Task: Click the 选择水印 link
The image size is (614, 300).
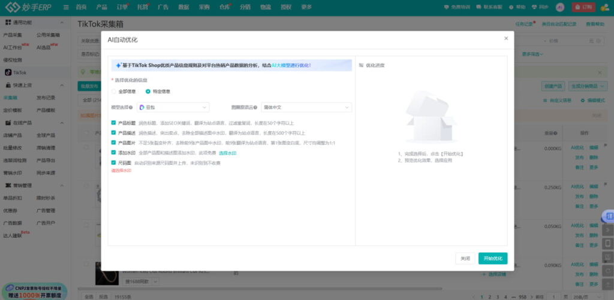Action: point(227,153)
